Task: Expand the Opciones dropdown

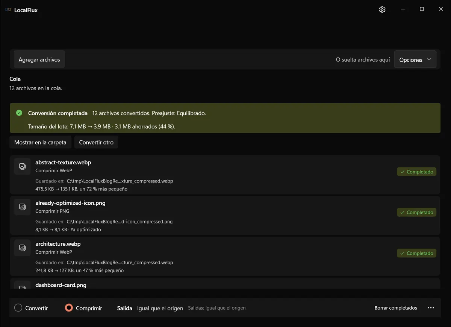Action: pos(415,59)
